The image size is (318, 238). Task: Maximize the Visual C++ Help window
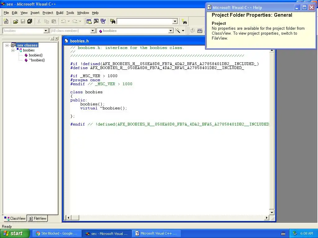point(304,7)
